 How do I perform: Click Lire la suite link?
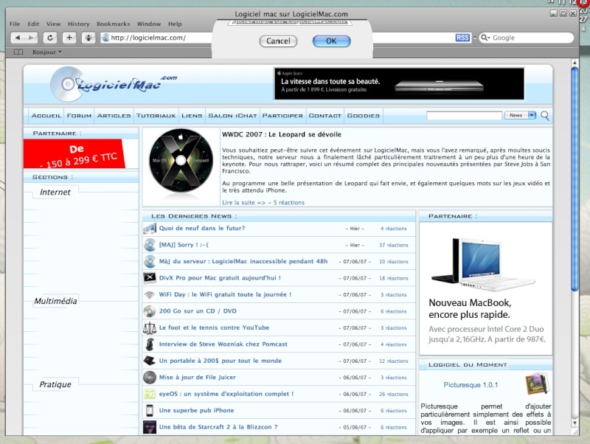click(x=243, y=202)
